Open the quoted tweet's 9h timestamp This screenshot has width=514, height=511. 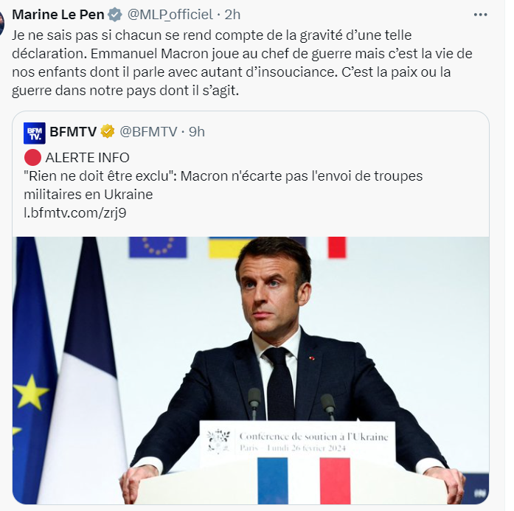tap(197, 132)
